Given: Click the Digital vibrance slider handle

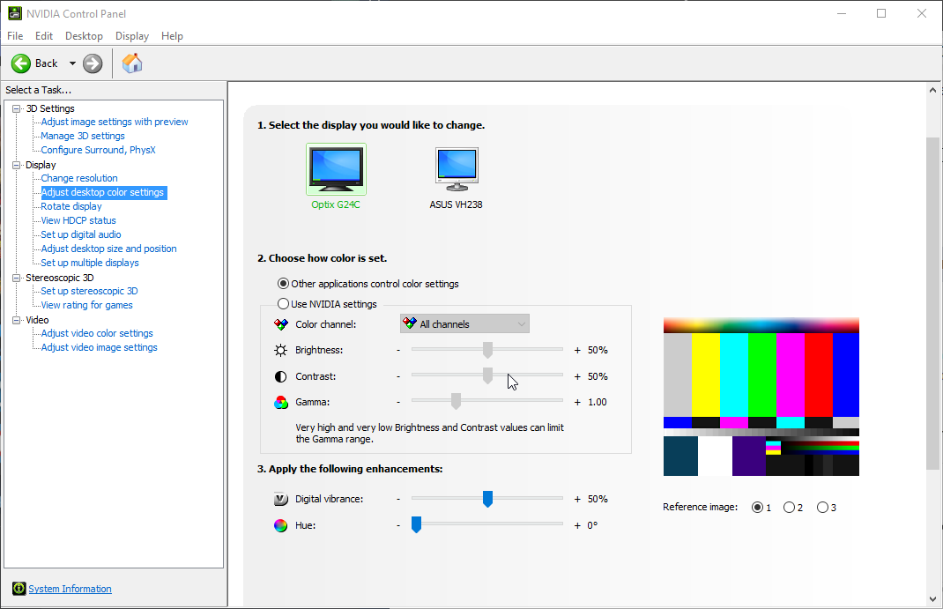Looking at the screenshot, I should point(487,500).
